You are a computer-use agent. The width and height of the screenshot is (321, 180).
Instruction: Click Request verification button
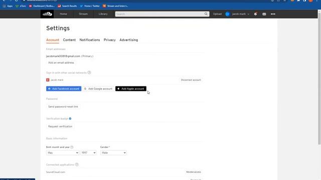[60, 126]
